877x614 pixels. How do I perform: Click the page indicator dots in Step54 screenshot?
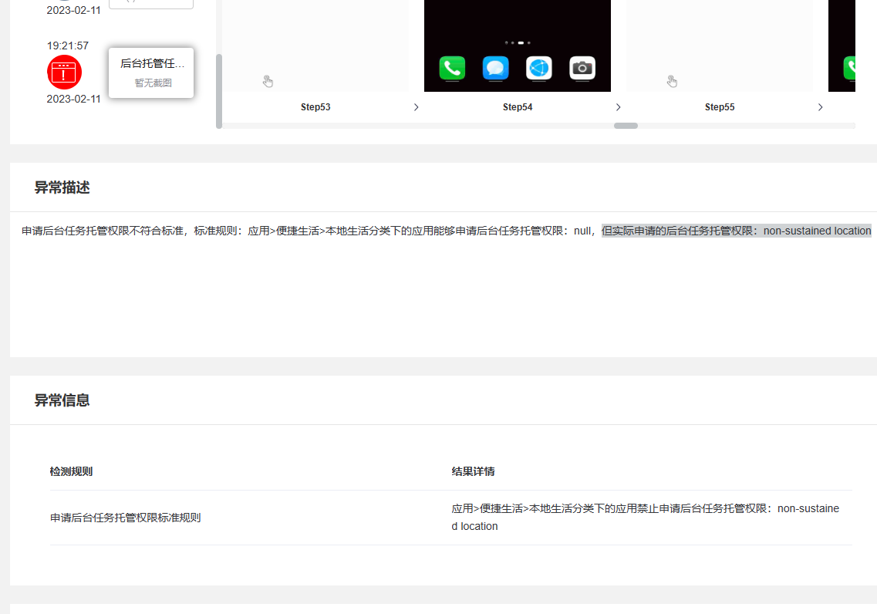click(x=518, y=42)
